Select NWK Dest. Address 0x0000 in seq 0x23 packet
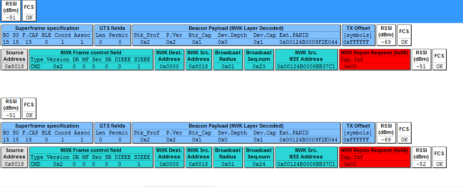Viewport: 463px width, 187px height. pos(169,60)
